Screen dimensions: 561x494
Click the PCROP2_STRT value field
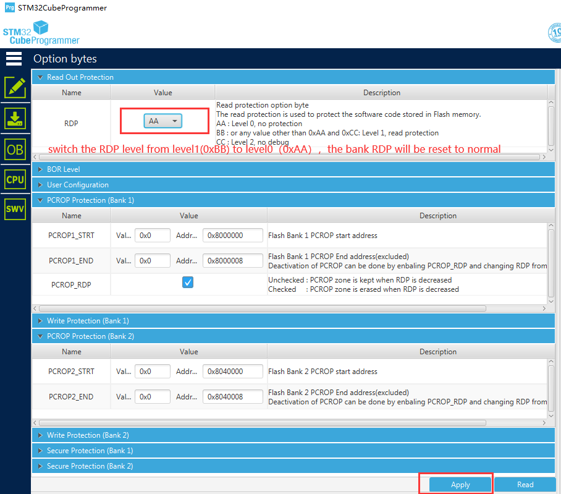coord(153,371)
